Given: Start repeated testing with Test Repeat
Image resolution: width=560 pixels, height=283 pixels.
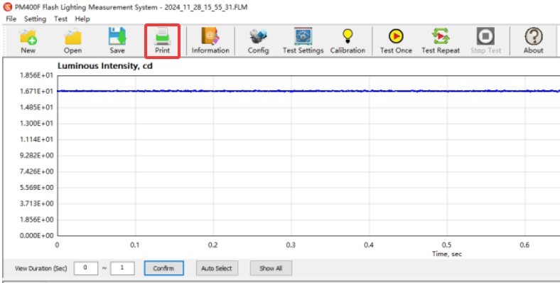Looking at the screenshot, I should coord(441,41).
